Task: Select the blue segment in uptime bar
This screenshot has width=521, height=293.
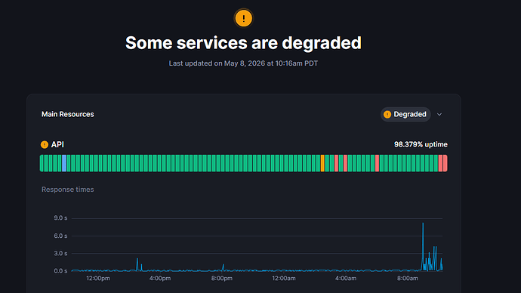Action: (64, 163)
